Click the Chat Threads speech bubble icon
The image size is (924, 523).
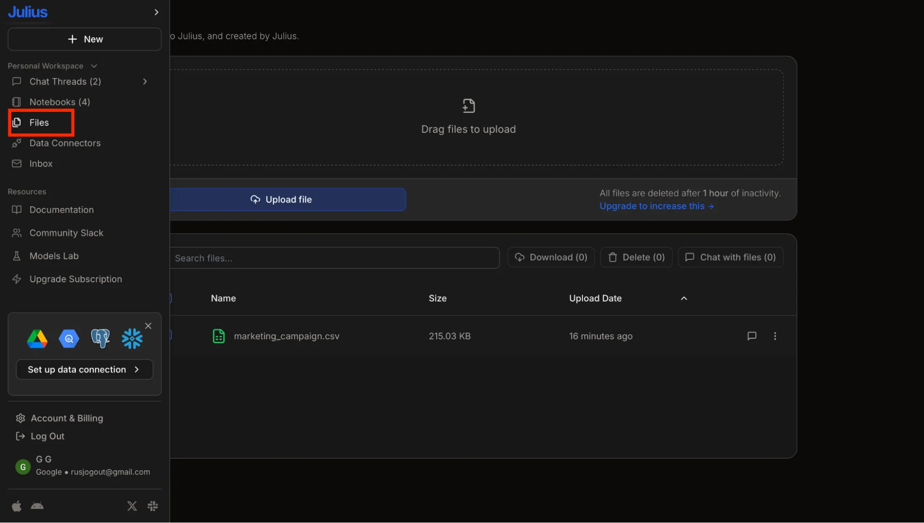(x=17, y=82)
